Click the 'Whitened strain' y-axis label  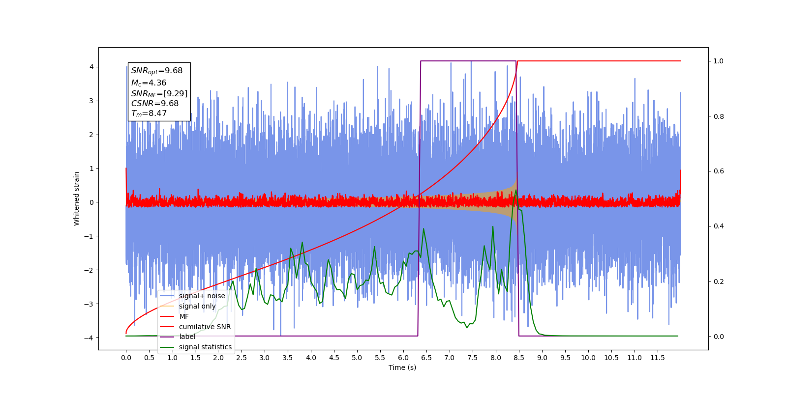point(76,198)
